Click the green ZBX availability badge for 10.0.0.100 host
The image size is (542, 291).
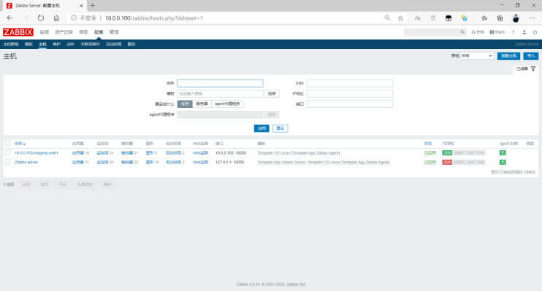[x=447, y=153]
